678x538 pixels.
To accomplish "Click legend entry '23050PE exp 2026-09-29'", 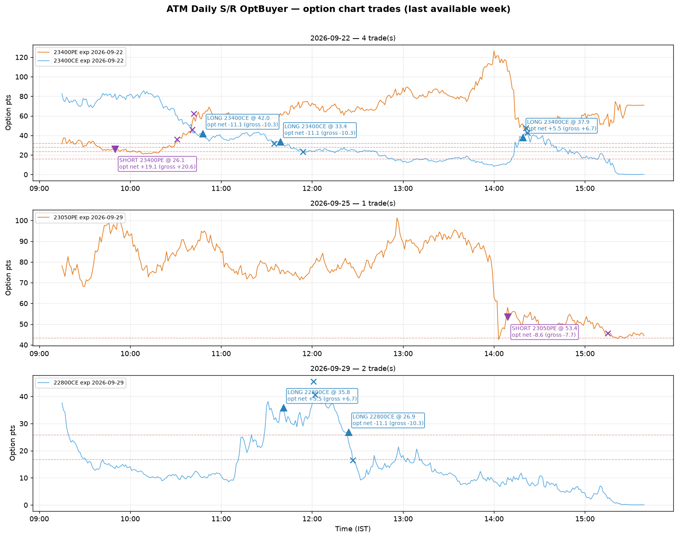I will click(81, 217).
